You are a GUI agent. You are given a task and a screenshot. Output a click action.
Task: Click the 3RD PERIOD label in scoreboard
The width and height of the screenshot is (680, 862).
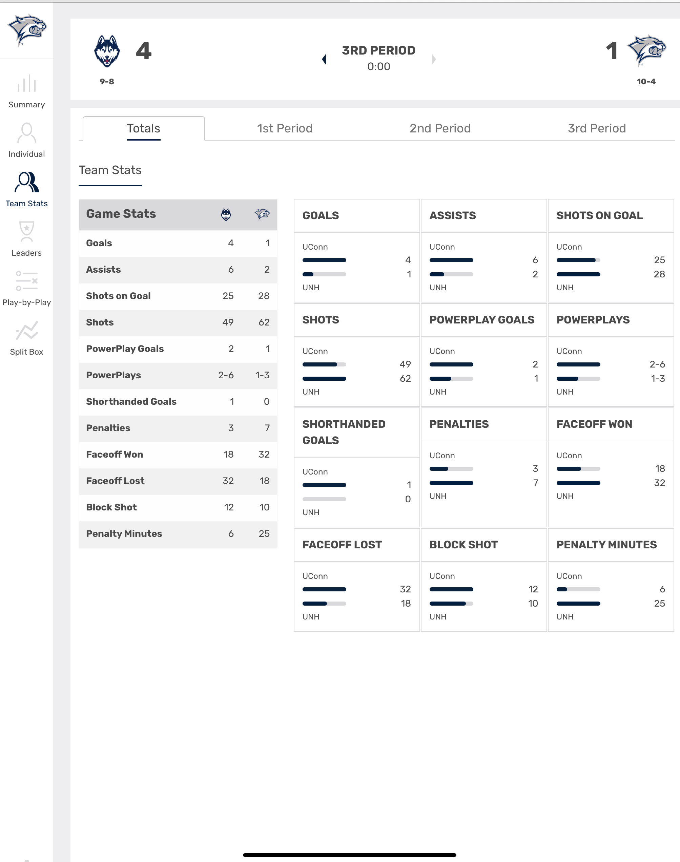(x=378, y=50)
